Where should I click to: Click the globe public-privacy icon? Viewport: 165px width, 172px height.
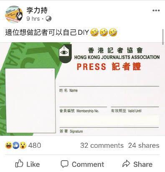[x=48, y=19]
